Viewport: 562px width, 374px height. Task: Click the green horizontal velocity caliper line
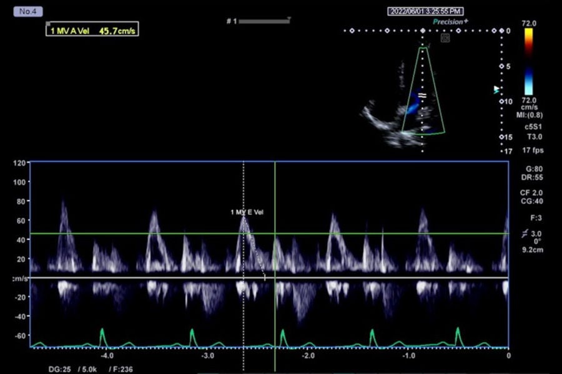coord(269,234)
